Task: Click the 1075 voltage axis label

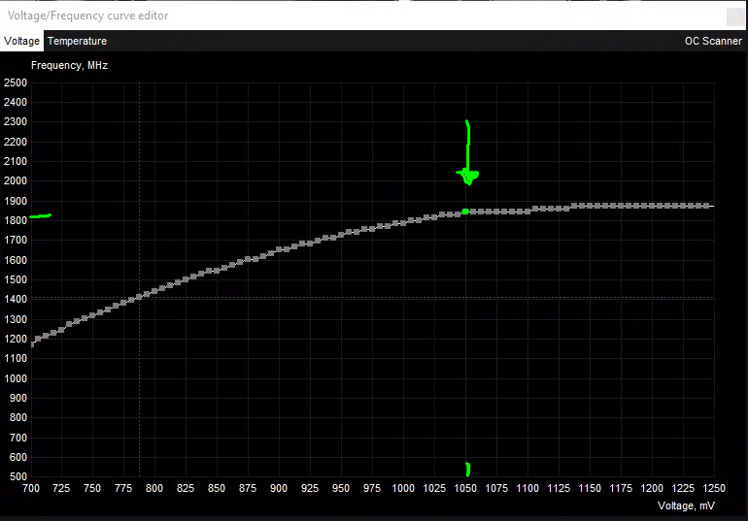Action: coord(496,488)
